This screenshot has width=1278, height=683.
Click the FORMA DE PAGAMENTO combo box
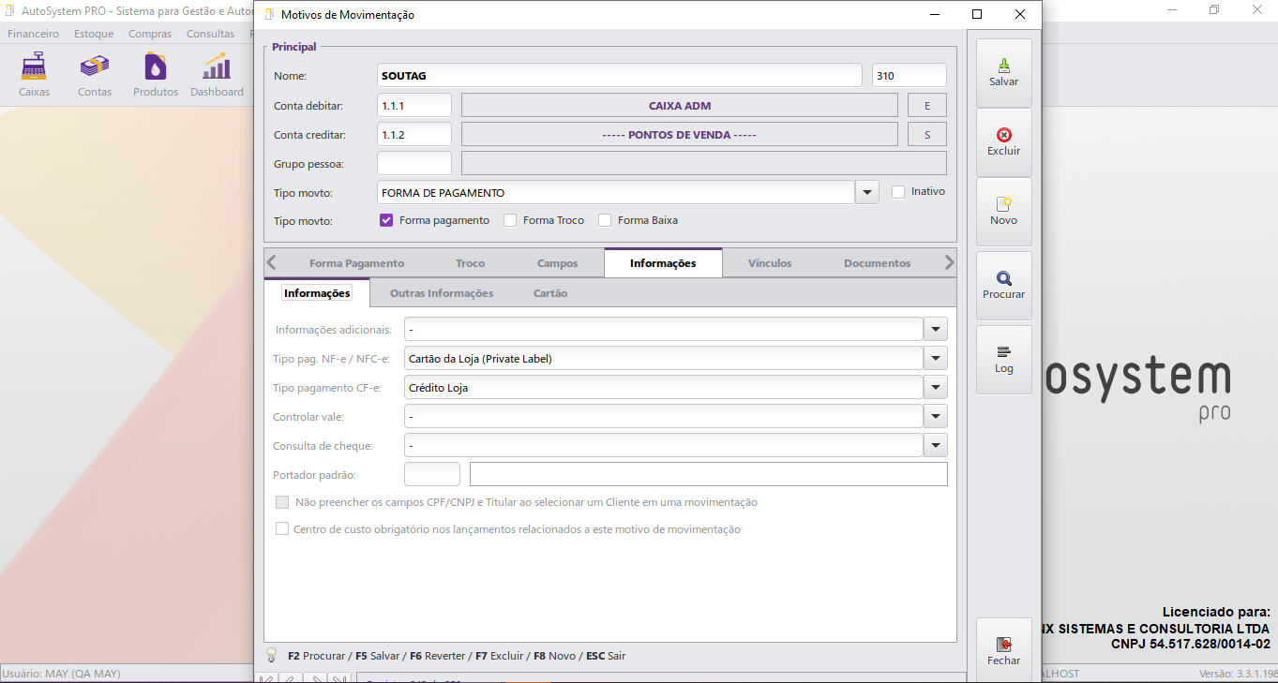click(x=616, y=192)
